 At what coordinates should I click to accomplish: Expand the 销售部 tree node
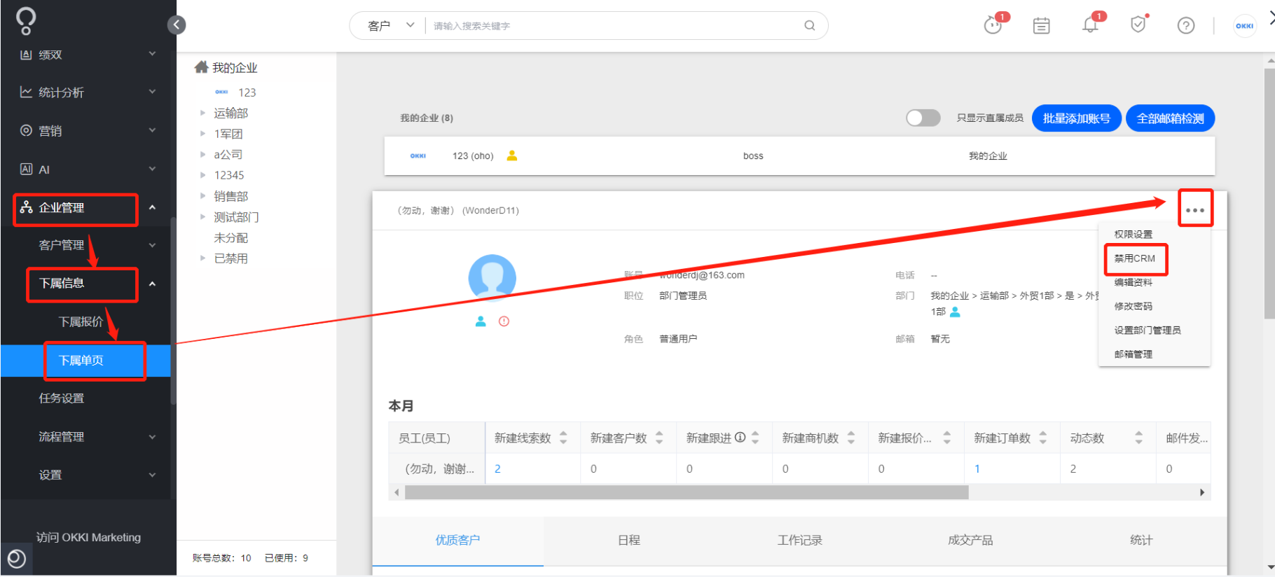pos(202,196)
